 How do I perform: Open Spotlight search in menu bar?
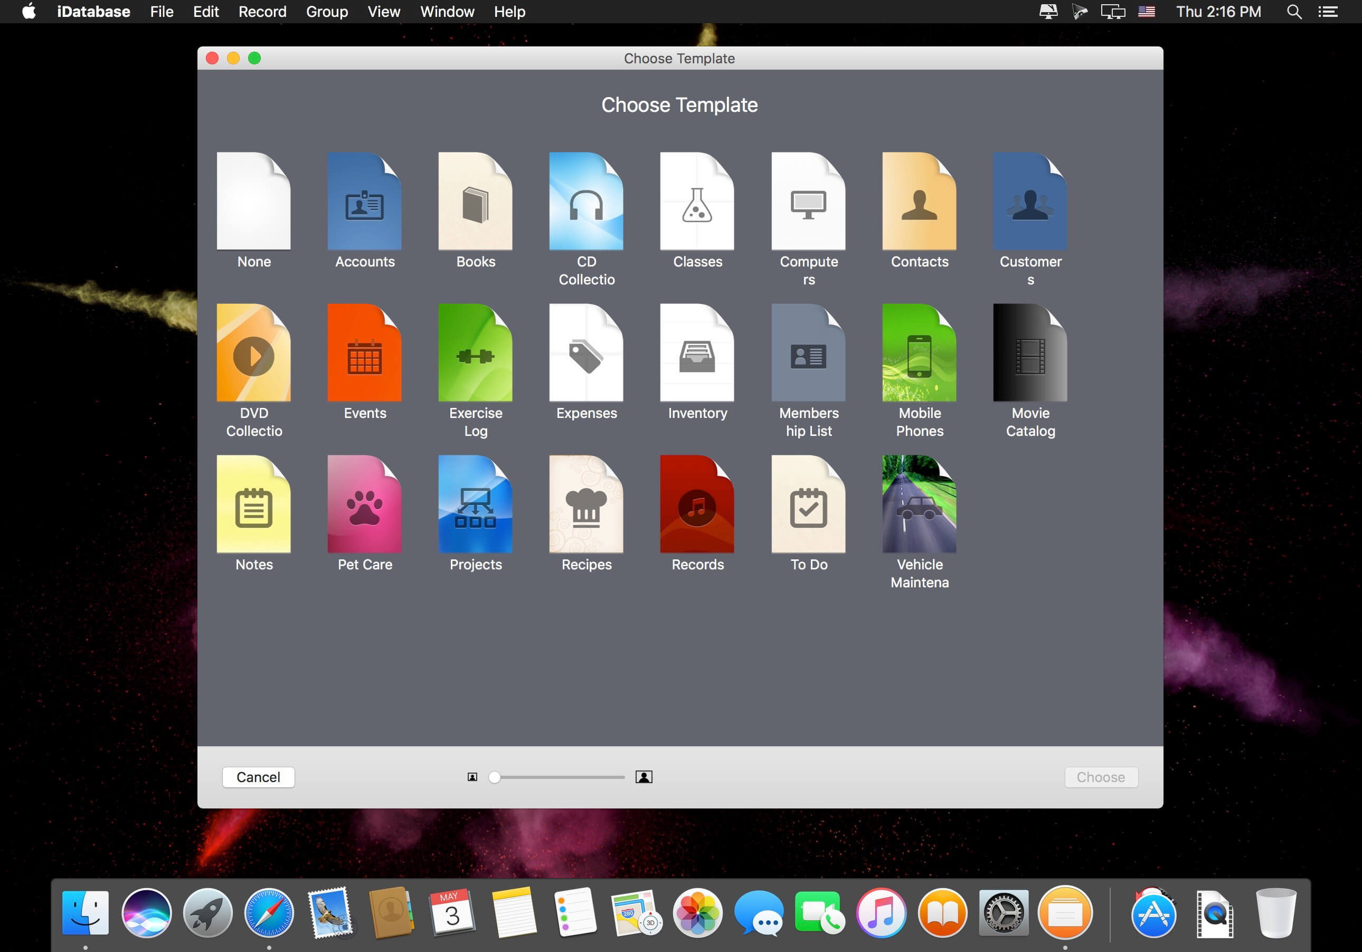click(1294, 12)
